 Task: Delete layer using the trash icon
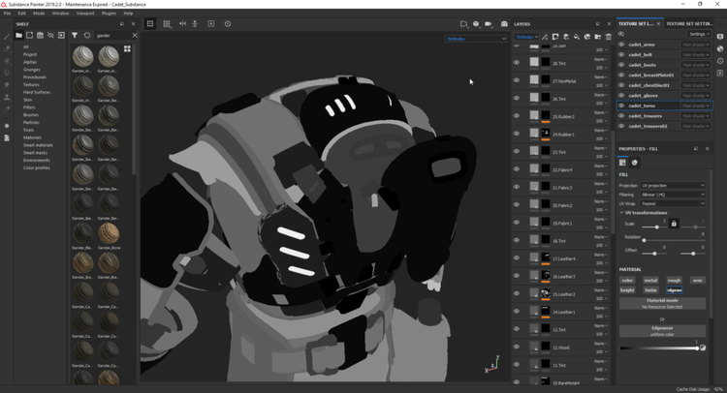pyautogui.click(x=608, y=37)
